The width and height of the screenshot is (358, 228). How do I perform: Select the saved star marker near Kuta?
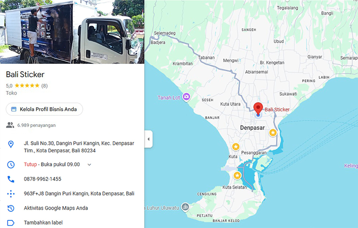pyautogui.click(x=236, y=147)
